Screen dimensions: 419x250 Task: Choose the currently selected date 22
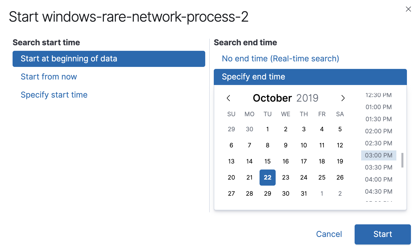[267, 177]
